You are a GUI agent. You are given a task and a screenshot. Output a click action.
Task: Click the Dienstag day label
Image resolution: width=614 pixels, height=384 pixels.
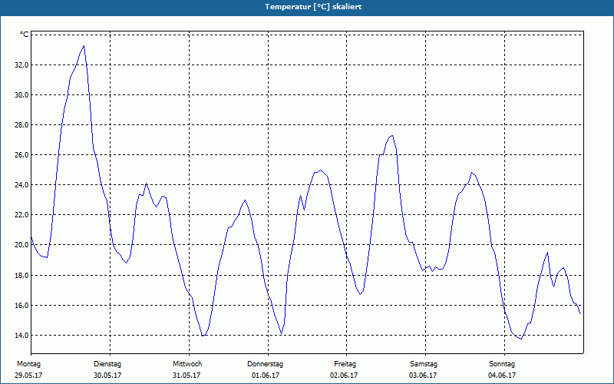click(x=107, y=364)
